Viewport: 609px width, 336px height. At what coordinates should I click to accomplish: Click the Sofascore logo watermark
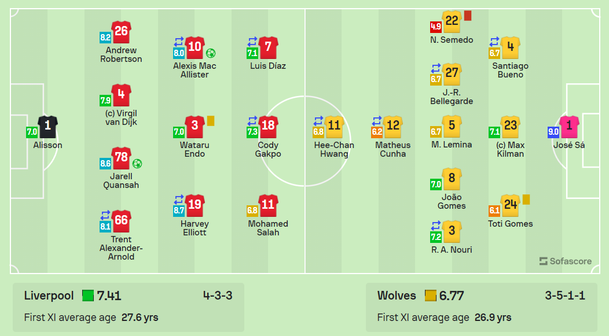click(566, 261)
